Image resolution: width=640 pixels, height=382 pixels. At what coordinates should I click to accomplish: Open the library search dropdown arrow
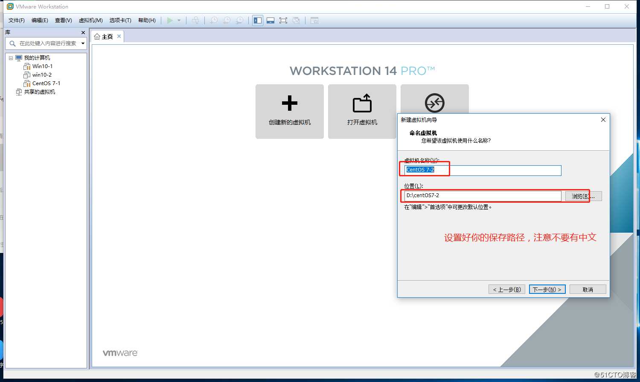pos(83,43)
